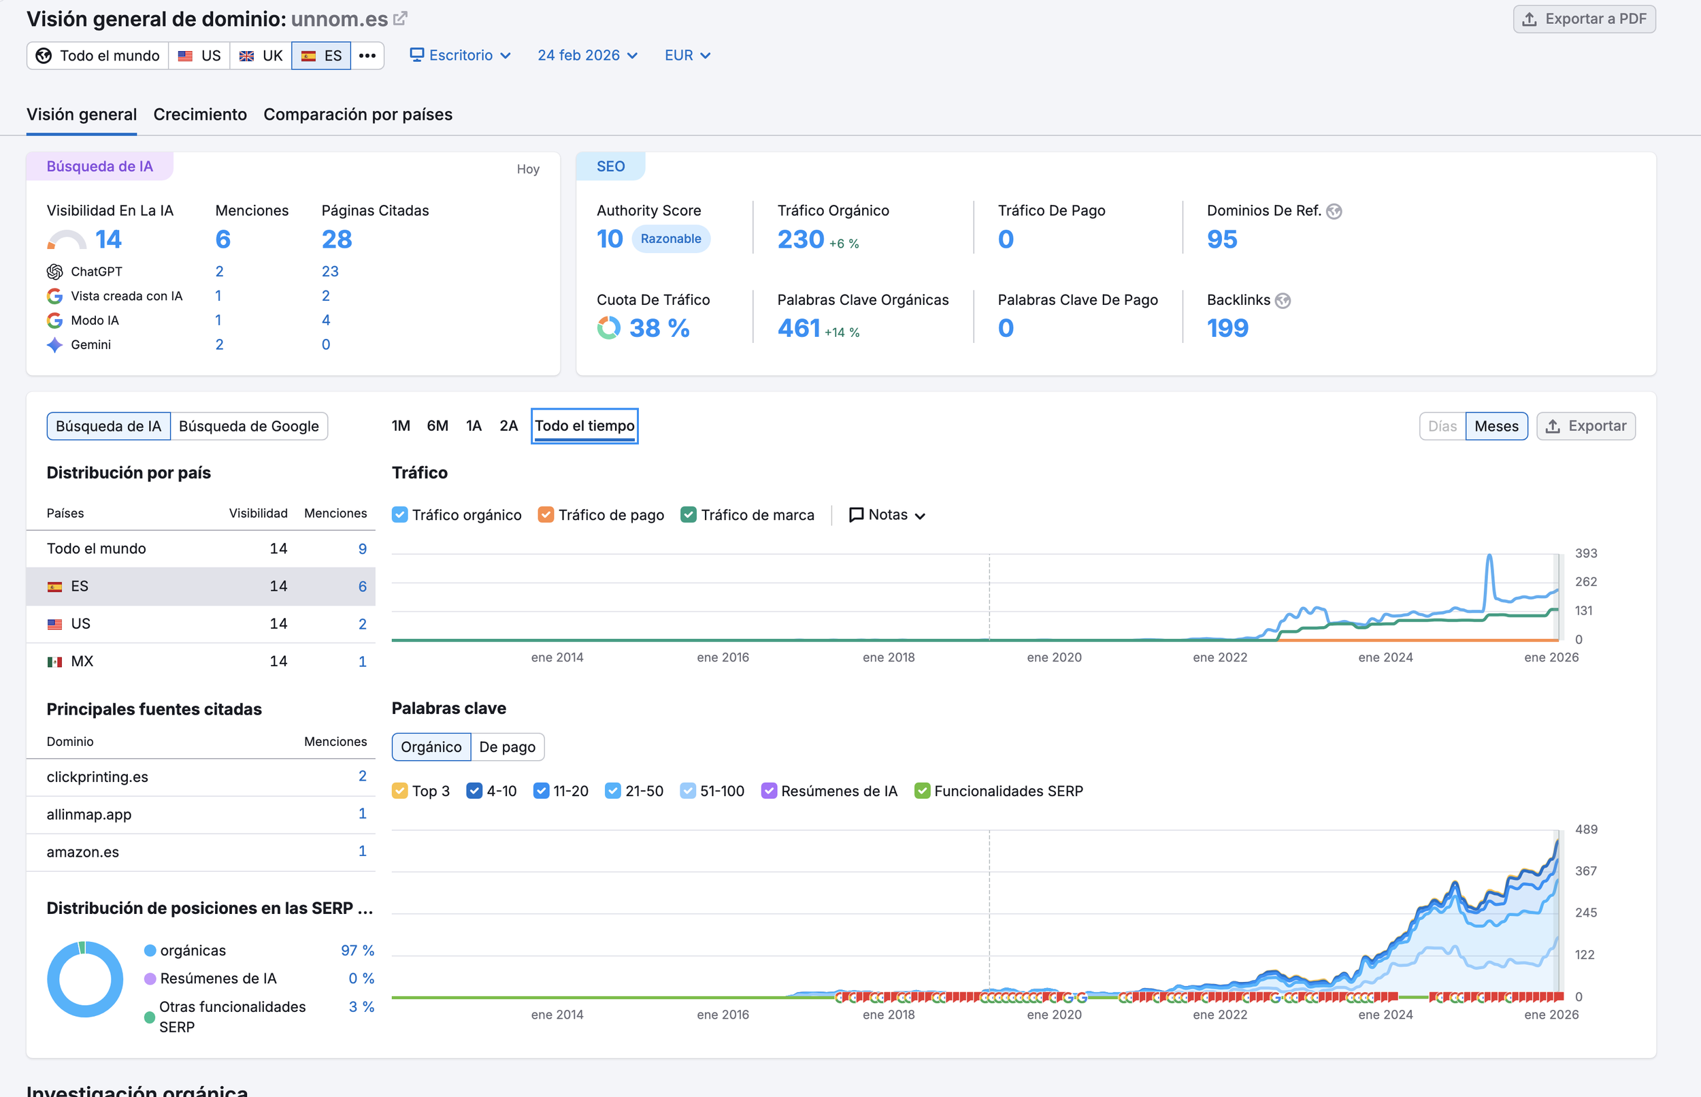Viewport: 1701px width, 1097px height.
Task: Select the Búsqueda de Google tab
Action: pyautogui.click(x=248, y=426)
